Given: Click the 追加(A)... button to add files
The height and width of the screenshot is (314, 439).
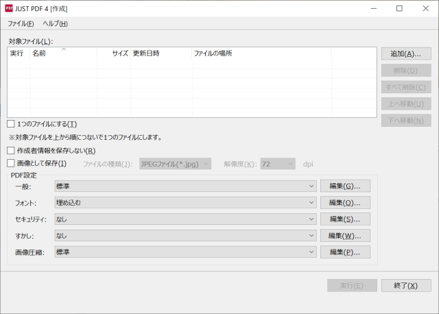Looking at the screenshot, I should 406,53.
